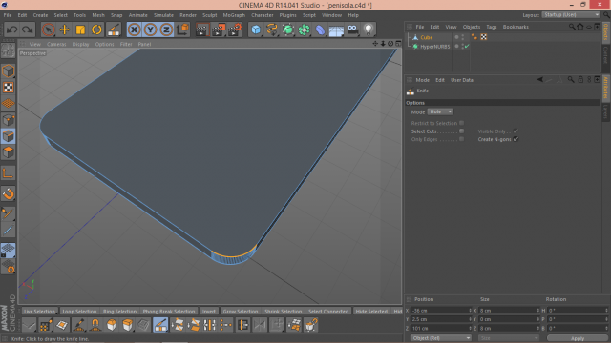The width and height of the screenshot is (611, 343).
Task: Toggle the Z axis lock
Action: coord(166,30)
